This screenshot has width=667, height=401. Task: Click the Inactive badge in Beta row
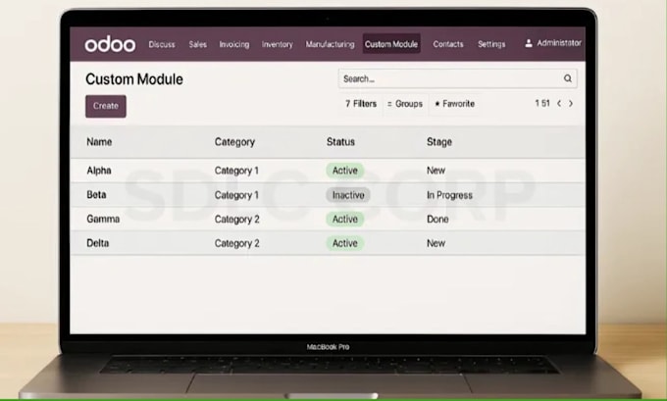(348, 195)
